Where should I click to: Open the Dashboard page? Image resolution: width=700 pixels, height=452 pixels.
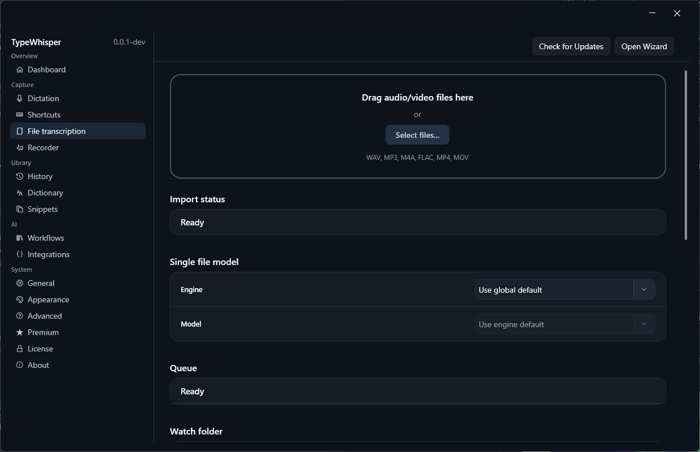point(78,69)
